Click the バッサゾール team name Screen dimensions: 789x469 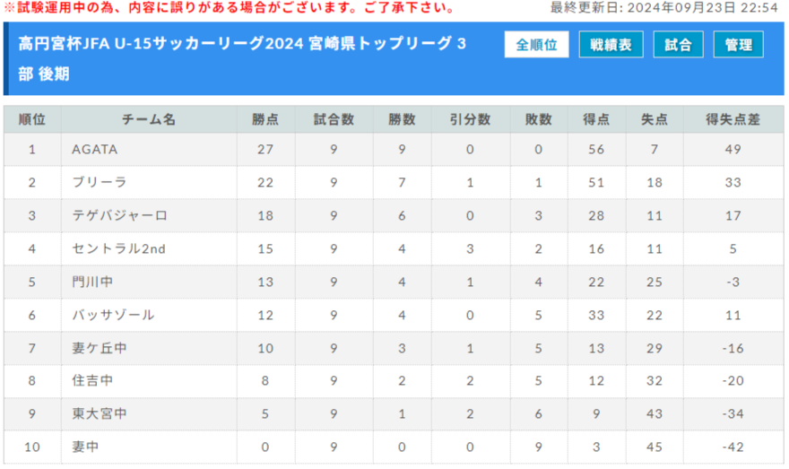point(113,315)
